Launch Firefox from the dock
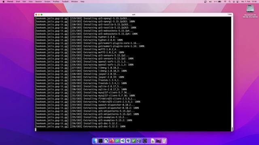259x145 pixels. pos(112,141)
